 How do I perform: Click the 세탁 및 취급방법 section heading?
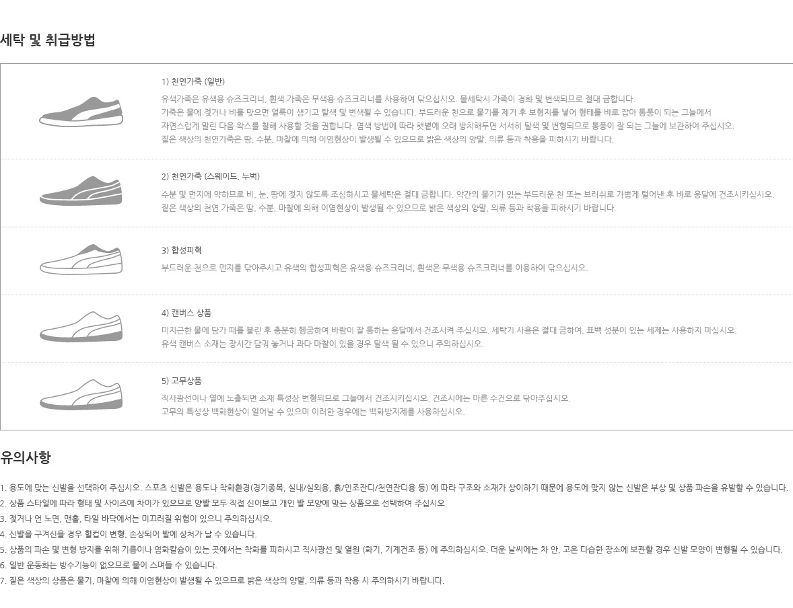point(48,40)
